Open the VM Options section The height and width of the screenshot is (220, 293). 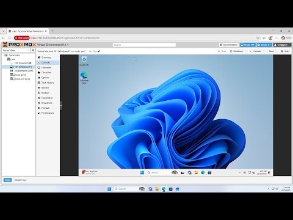48,78
